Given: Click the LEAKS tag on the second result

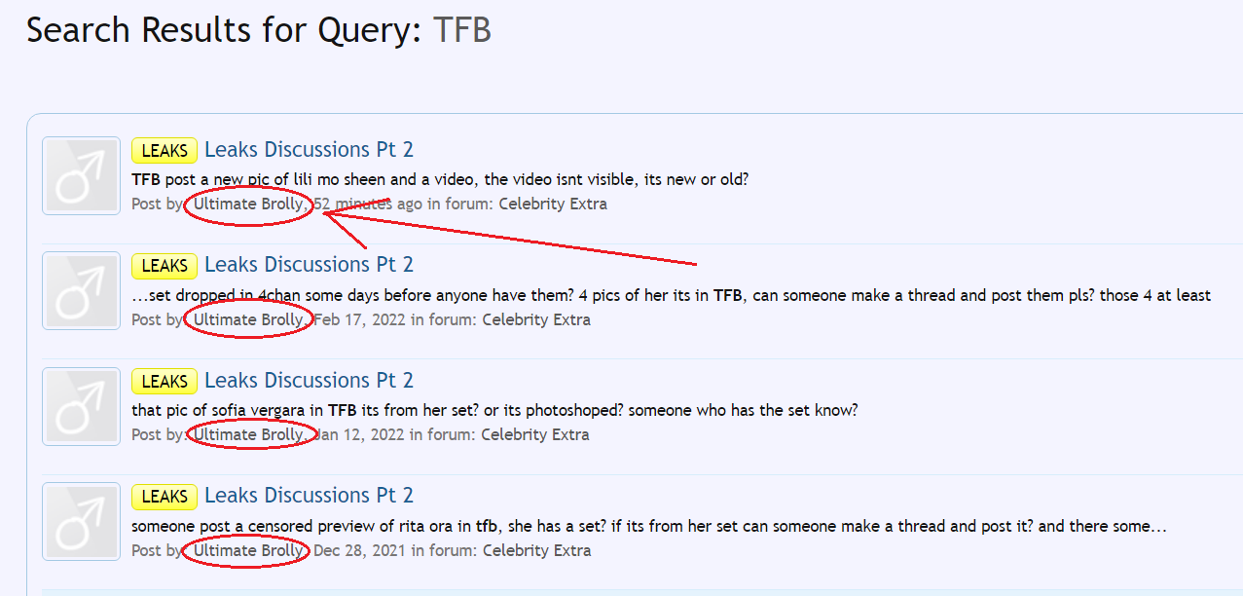Looking at the screenshot, I should [165, 266].
